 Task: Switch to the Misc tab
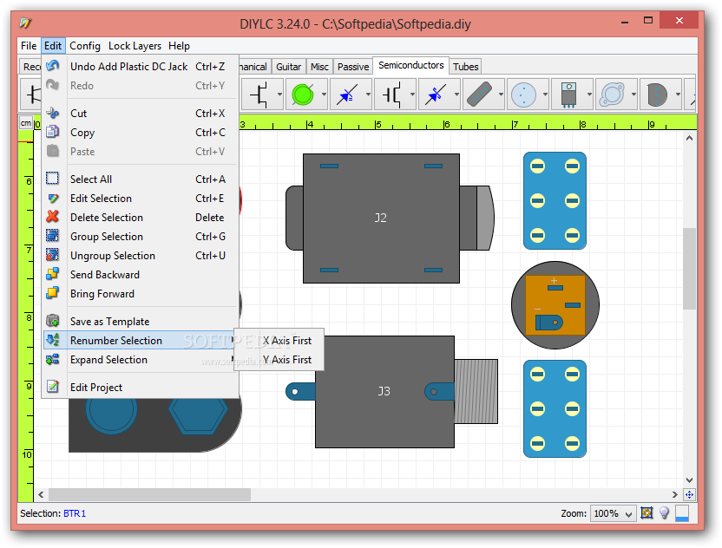point(319,67)
